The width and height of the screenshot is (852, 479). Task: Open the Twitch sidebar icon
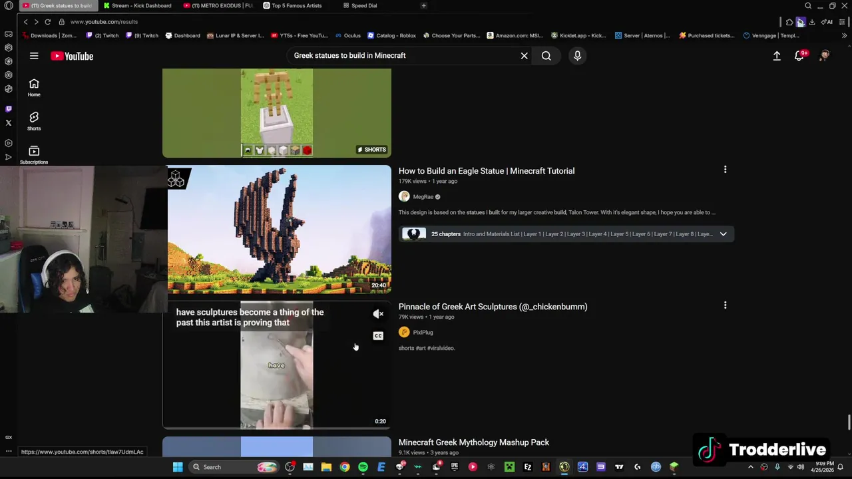tap(9, 108)
